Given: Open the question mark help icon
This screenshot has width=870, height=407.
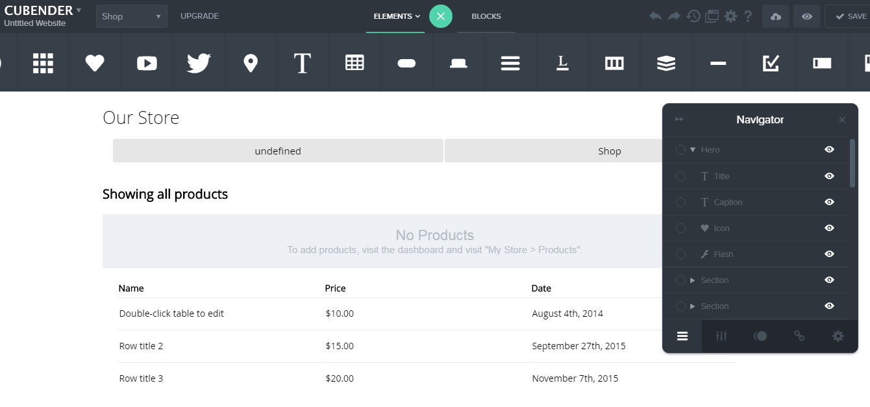Looking at the screenshot, I should click(x=749, y=16).
